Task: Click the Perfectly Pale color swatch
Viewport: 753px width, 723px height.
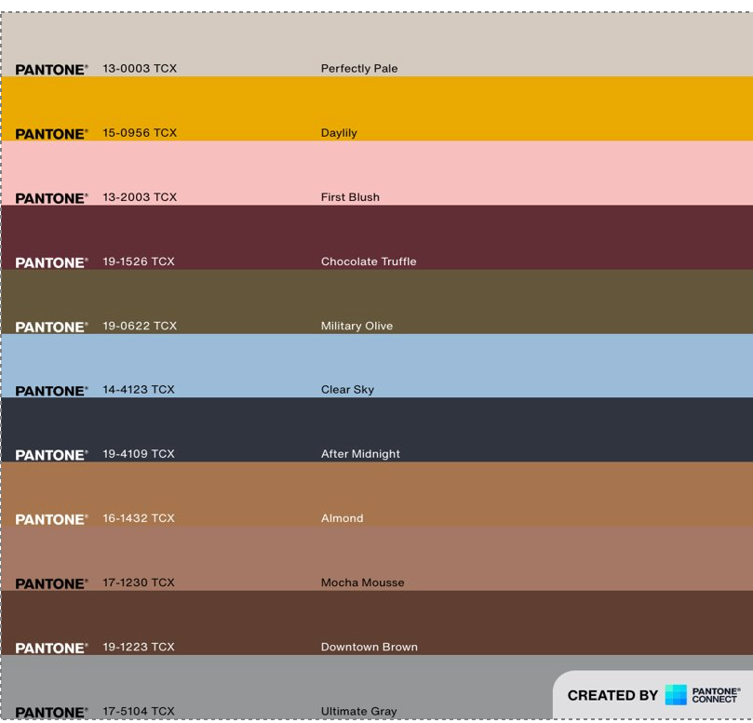Action: point(377,44)
